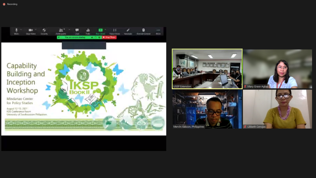Click the USEP Extension name label

click(x=182, y=87)
